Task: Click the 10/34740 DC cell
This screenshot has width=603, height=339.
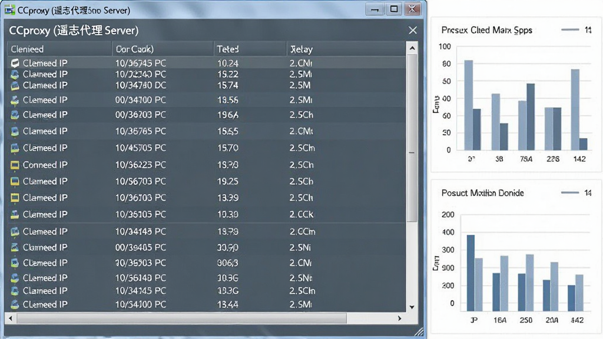Action: (141, 85)
